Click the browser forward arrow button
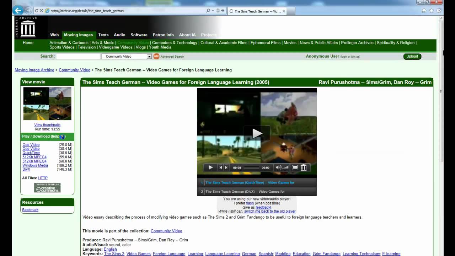This screenshot has width=455, height=256. tap(28, 11)
